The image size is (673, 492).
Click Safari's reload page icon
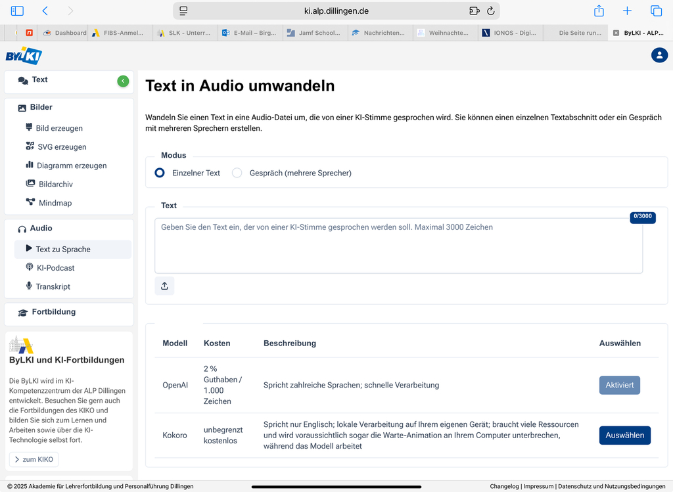(x=490, y=11)
